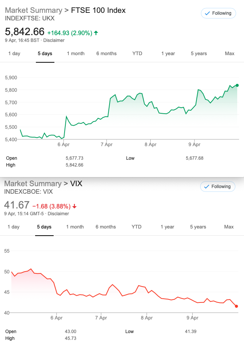Toggle the FTSE 100 Following button

(218, 13)
